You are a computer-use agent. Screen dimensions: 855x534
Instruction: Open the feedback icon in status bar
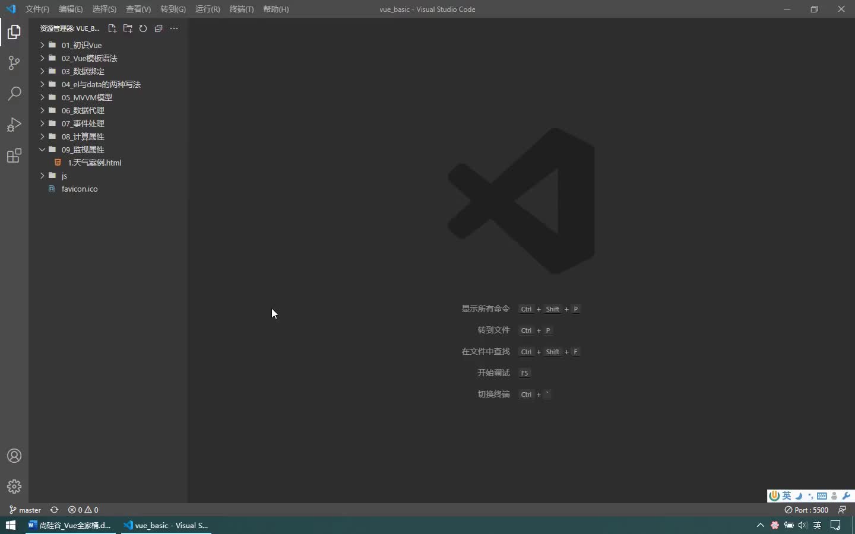tap(842, 510)
